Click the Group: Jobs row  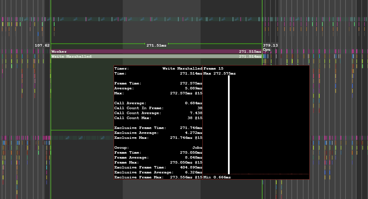pyautogui.click(x=158, y=148)
